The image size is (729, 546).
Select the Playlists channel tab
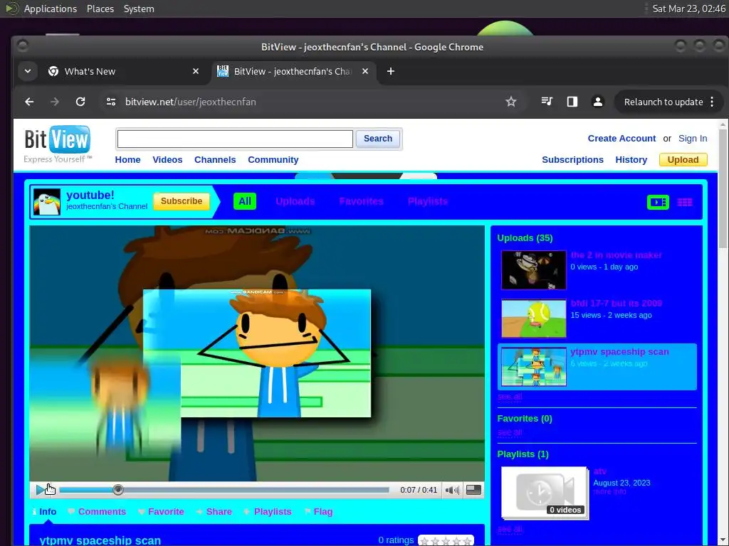[428, 201]
